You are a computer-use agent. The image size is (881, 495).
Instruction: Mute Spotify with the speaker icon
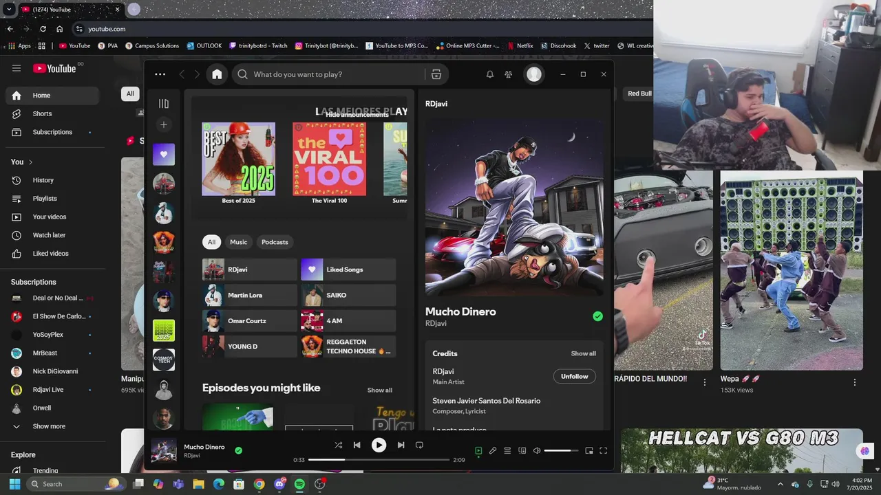[x=537, y=451]
